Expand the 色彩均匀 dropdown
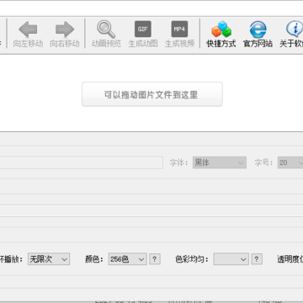The width and height of the screenshot is (303, 303). [x=231, y=259]
